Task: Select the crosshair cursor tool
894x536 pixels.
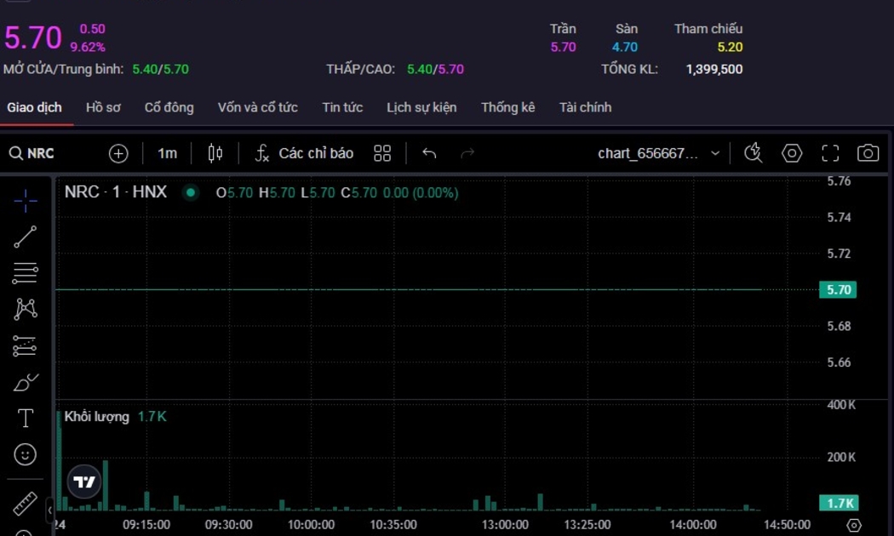Action: (x=26, y=201)
